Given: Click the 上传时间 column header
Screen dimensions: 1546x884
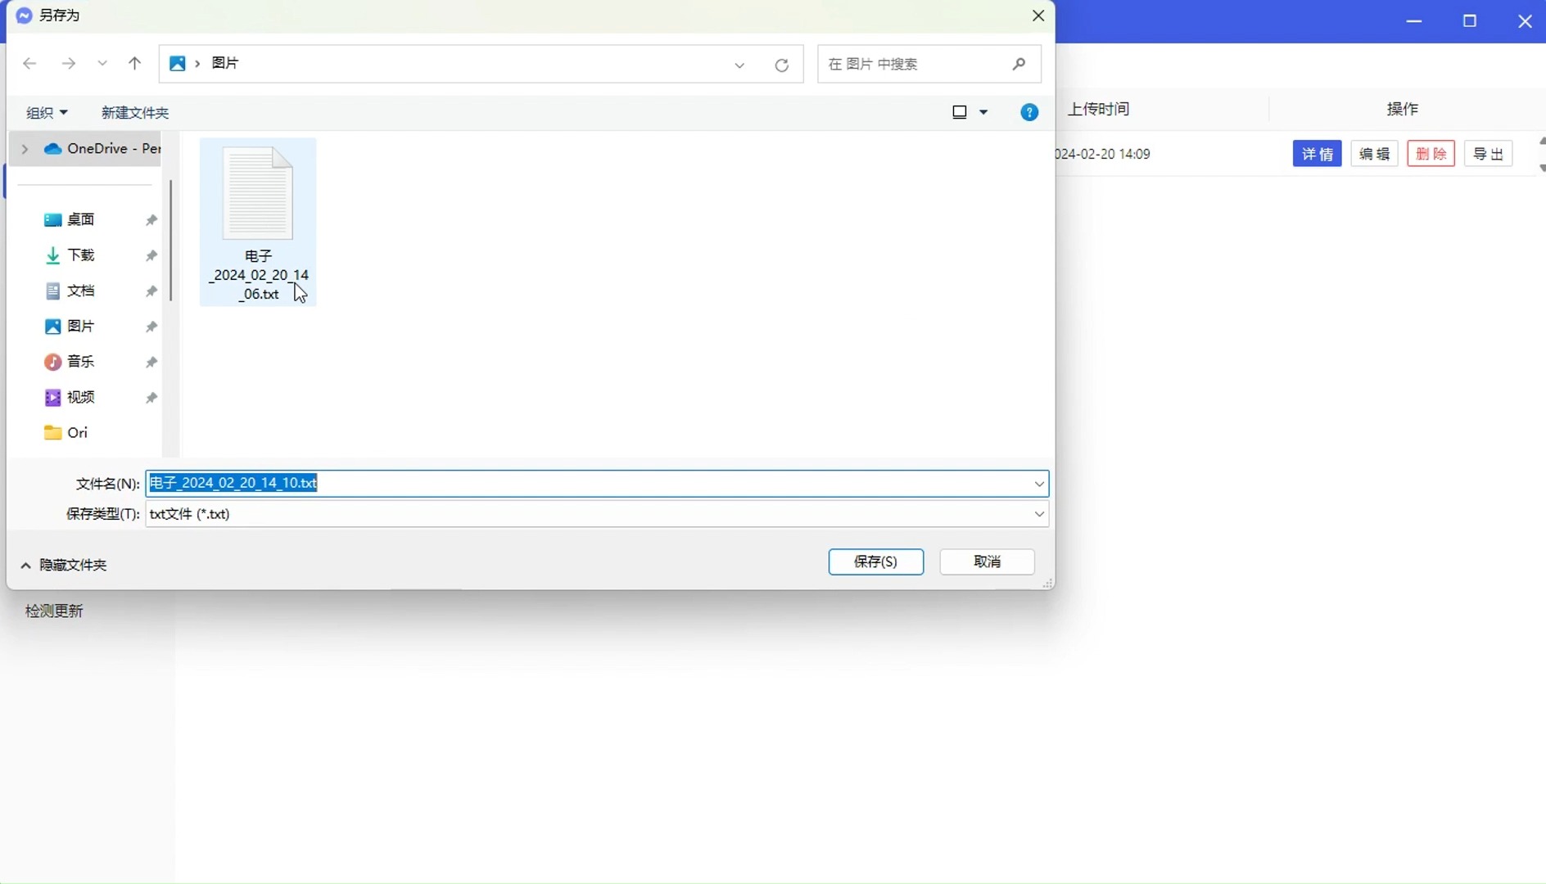Looking at the screenshot, I should (1099, 109).
